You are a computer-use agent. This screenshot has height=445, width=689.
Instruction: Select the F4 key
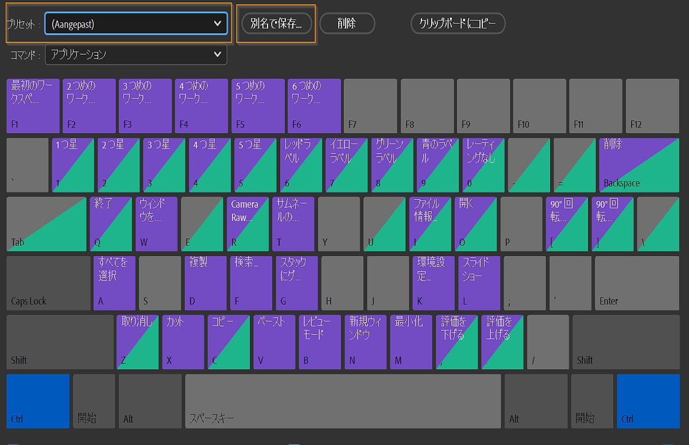click(x=202, y=106)
